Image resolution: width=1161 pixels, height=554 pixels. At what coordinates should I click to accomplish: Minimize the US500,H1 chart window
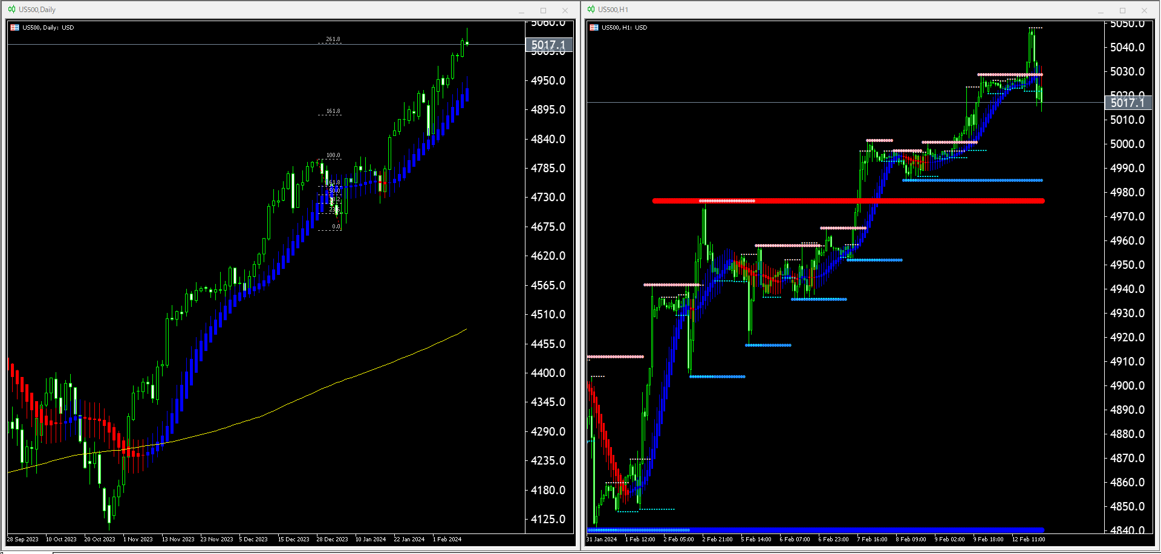point(1101,10)
